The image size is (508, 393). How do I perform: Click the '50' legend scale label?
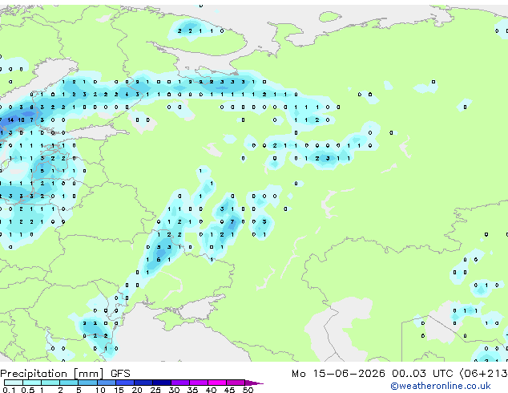tap(248, 390)
